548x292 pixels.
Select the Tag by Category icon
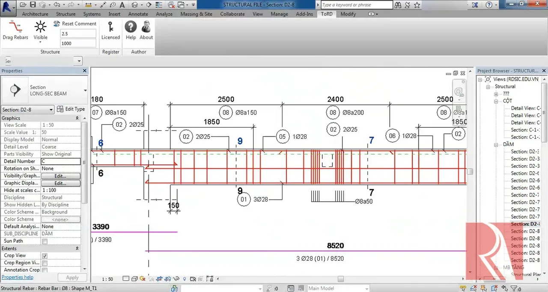pos(113,5)
